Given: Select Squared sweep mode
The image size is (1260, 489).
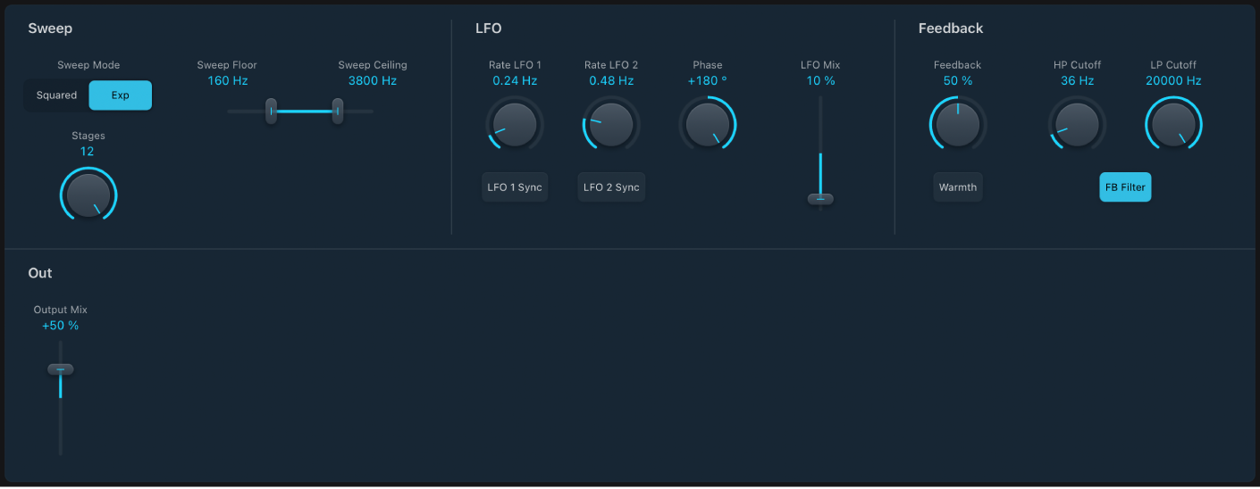Looking at the screenshot, I should click(57, 95).
